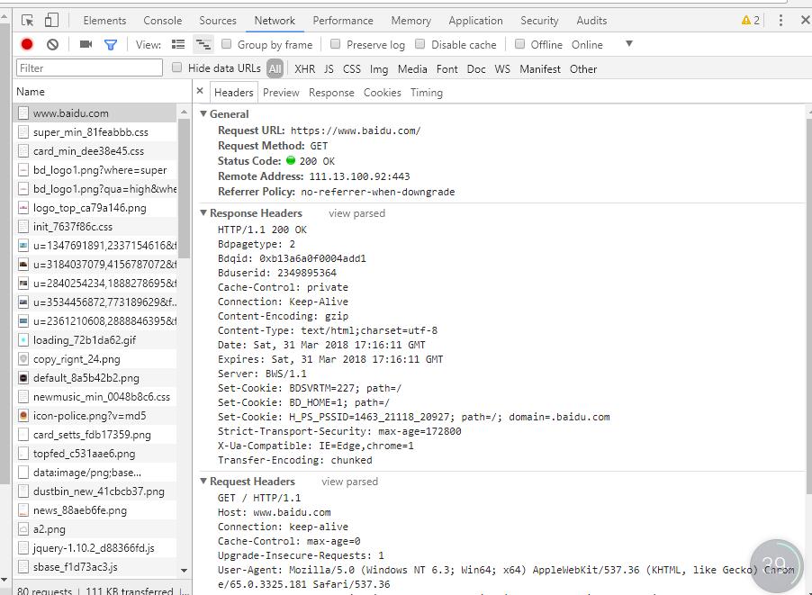Viewport: 812px width, 595px height.
Task: Filter requests by Img type
Action: click(379, 69)
